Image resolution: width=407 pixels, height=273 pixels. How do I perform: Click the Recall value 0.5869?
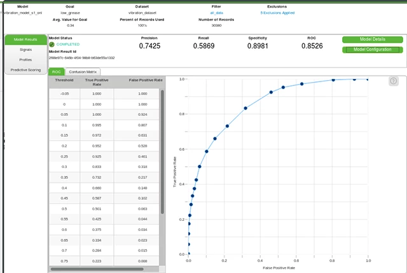click(203, 46)
